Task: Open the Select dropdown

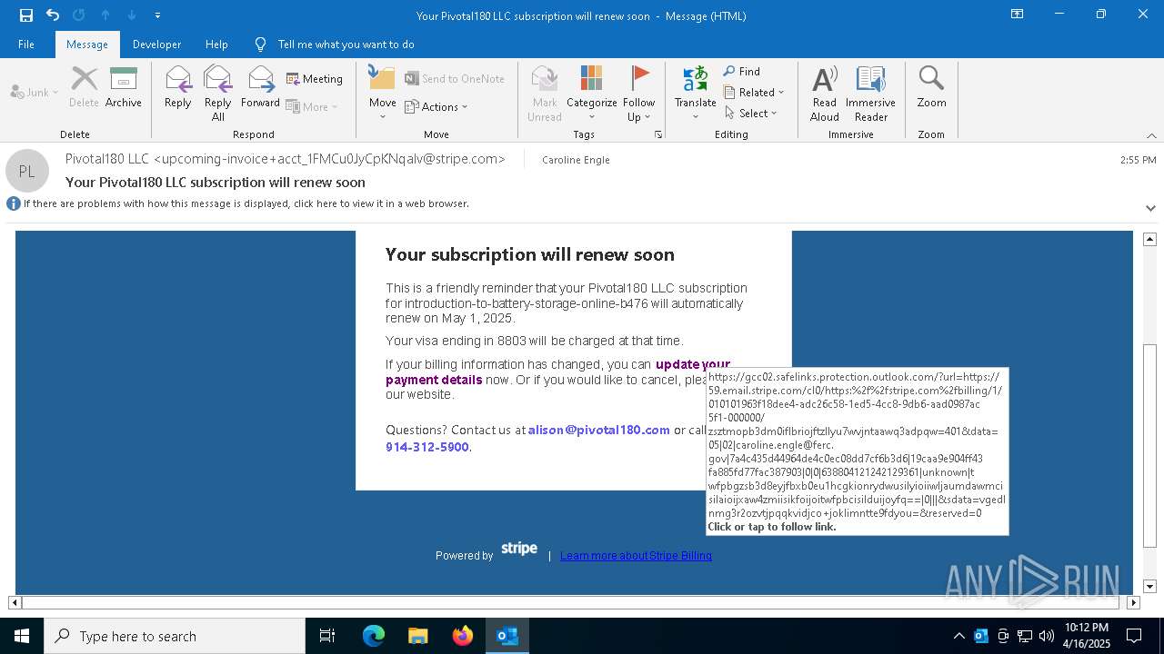Action: [751, 114]
